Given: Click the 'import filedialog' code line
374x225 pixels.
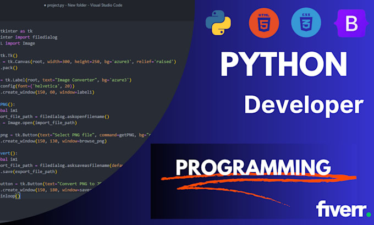Looking at the screenshot, I should tap(29, 37).
